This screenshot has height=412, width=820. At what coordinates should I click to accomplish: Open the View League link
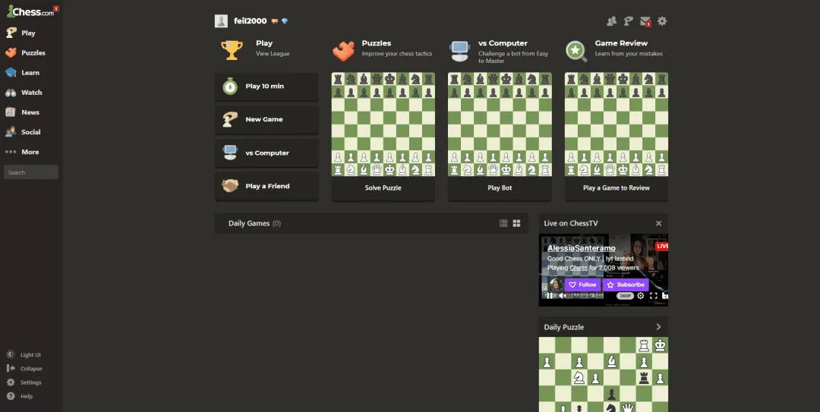coord(273,54)
